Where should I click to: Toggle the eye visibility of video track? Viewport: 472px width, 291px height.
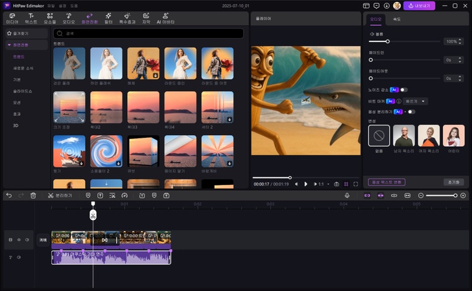[x=19, y=240]
